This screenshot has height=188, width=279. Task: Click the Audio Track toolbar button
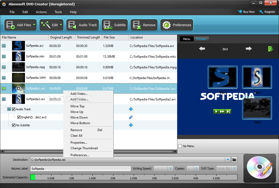(83, 25)
